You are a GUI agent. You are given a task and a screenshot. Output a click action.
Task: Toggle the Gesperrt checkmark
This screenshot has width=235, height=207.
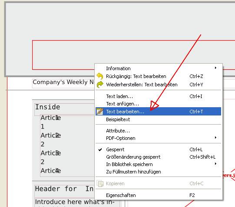pyautogui.click(x=100, y=149)
